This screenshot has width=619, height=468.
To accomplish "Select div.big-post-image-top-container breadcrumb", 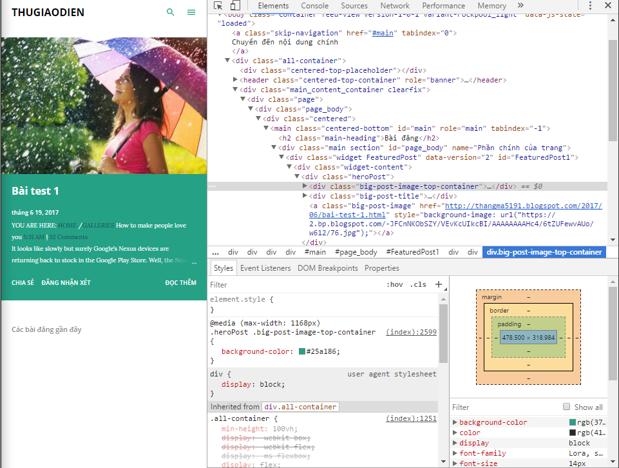I will pyautogui.click(x=544, y=252).
